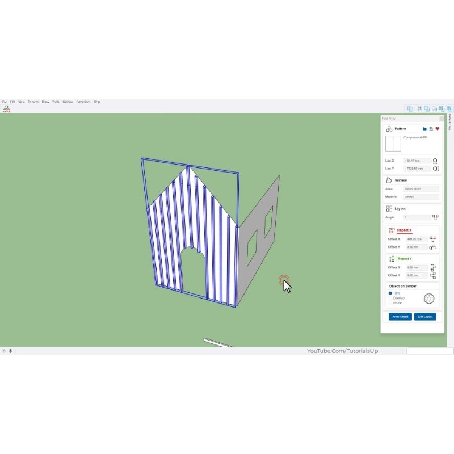The image size is (454, 454).
Task: Open the Extensions menu
Action: point(83,102)
